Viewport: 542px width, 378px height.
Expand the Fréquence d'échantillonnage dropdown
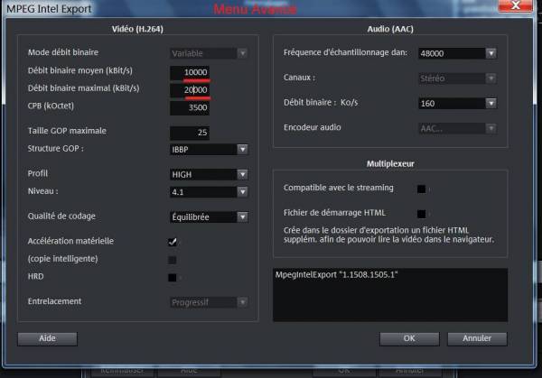click(x=457, y=53)
